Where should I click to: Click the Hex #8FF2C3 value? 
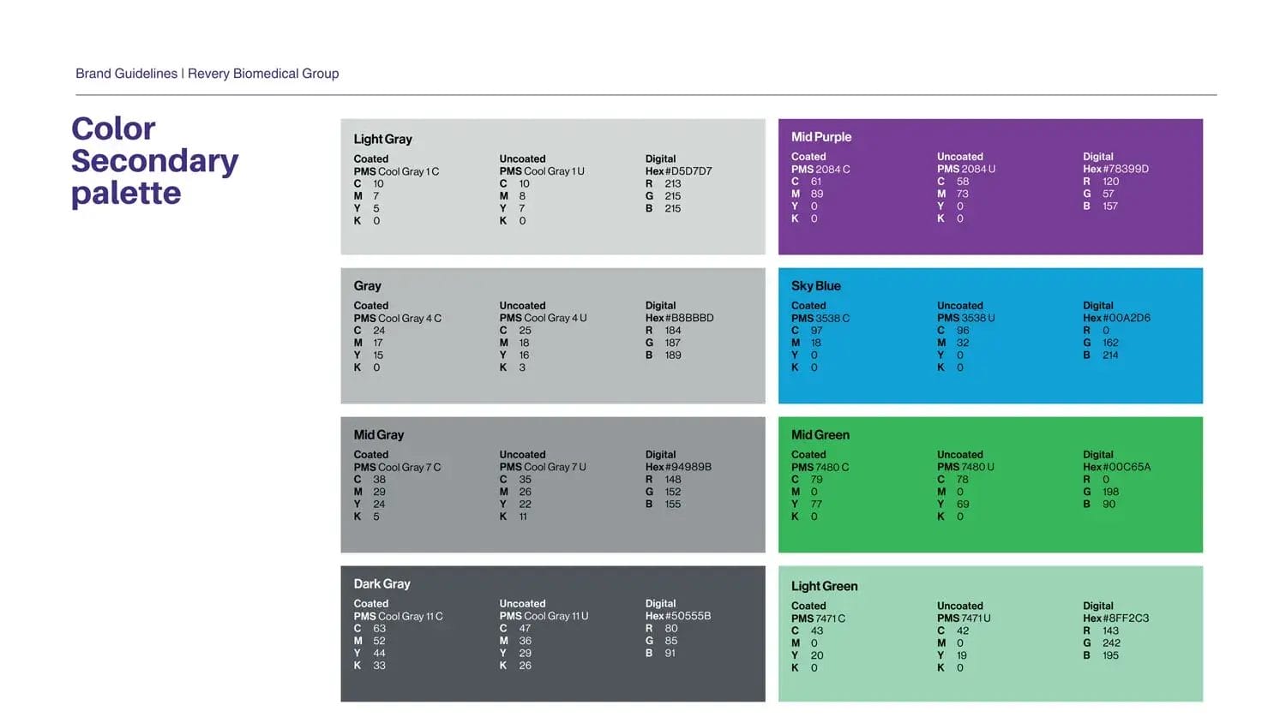click(1115, 618)
